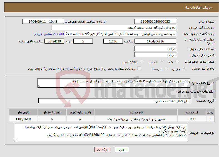Click the buyer name field اداره کل فرودگاه های استان کرمان

(114, 28)
